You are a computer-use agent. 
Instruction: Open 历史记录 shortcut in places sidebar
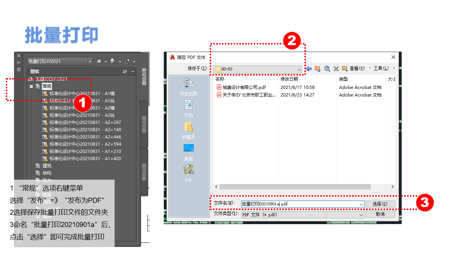[188, 87]
